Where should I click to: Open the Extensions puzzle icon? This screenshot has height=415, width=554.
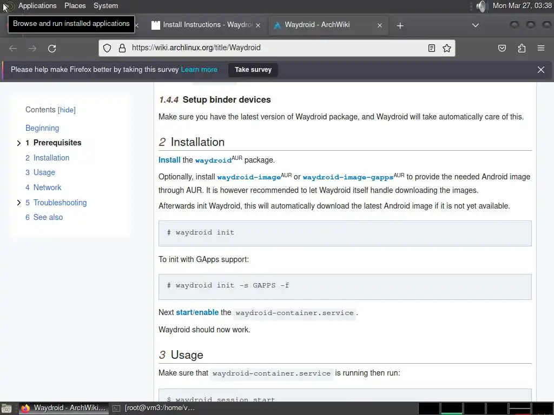(x=522, y=48)
